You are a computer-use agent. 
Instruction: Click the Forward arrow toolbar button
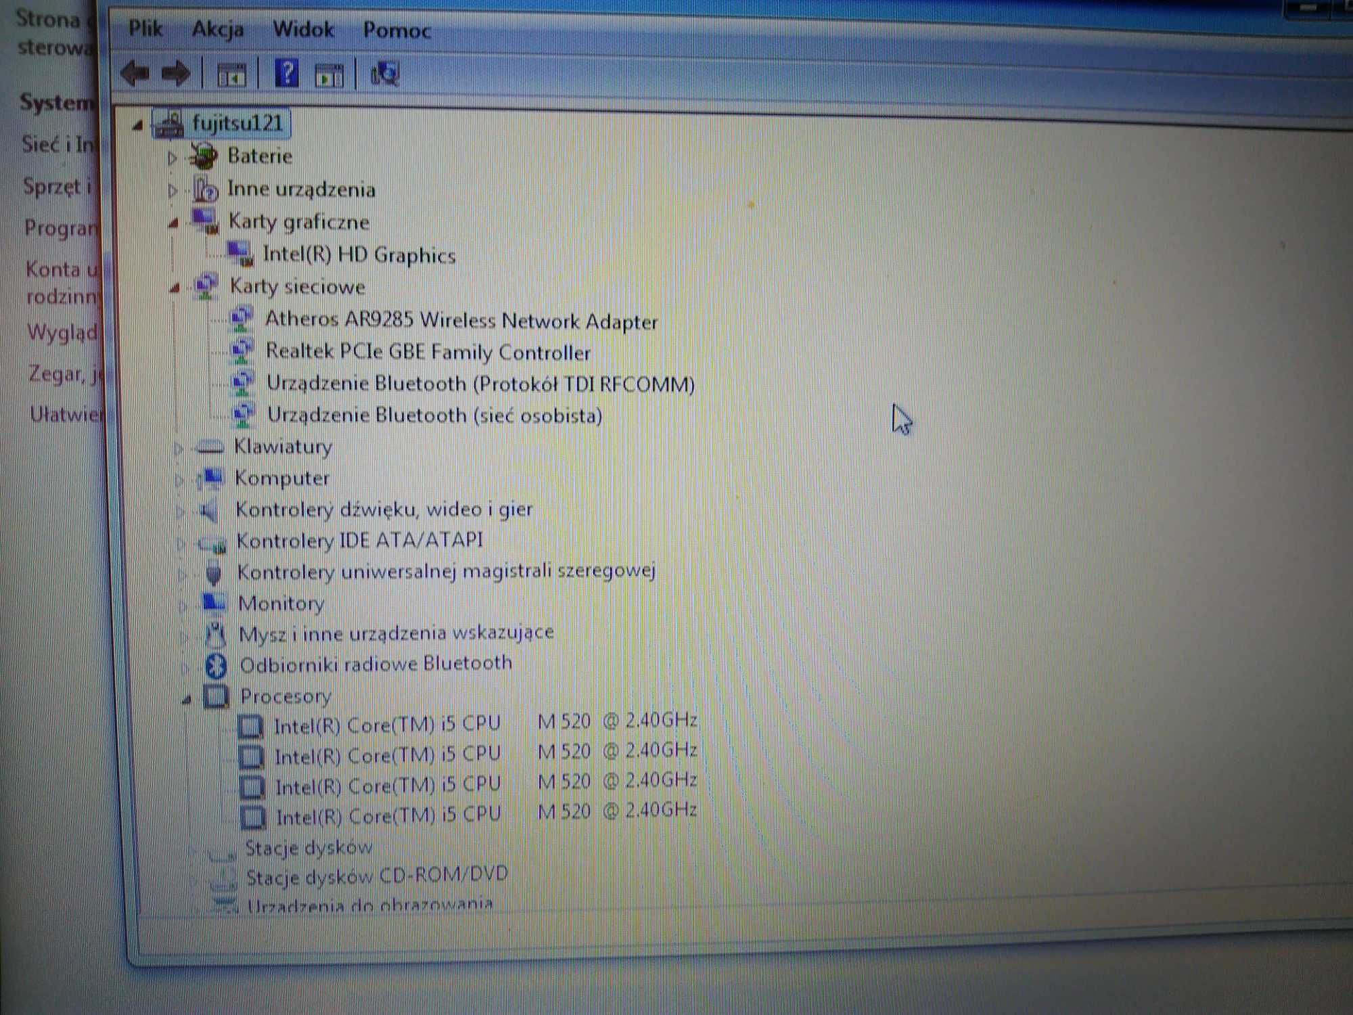point(176,73)
